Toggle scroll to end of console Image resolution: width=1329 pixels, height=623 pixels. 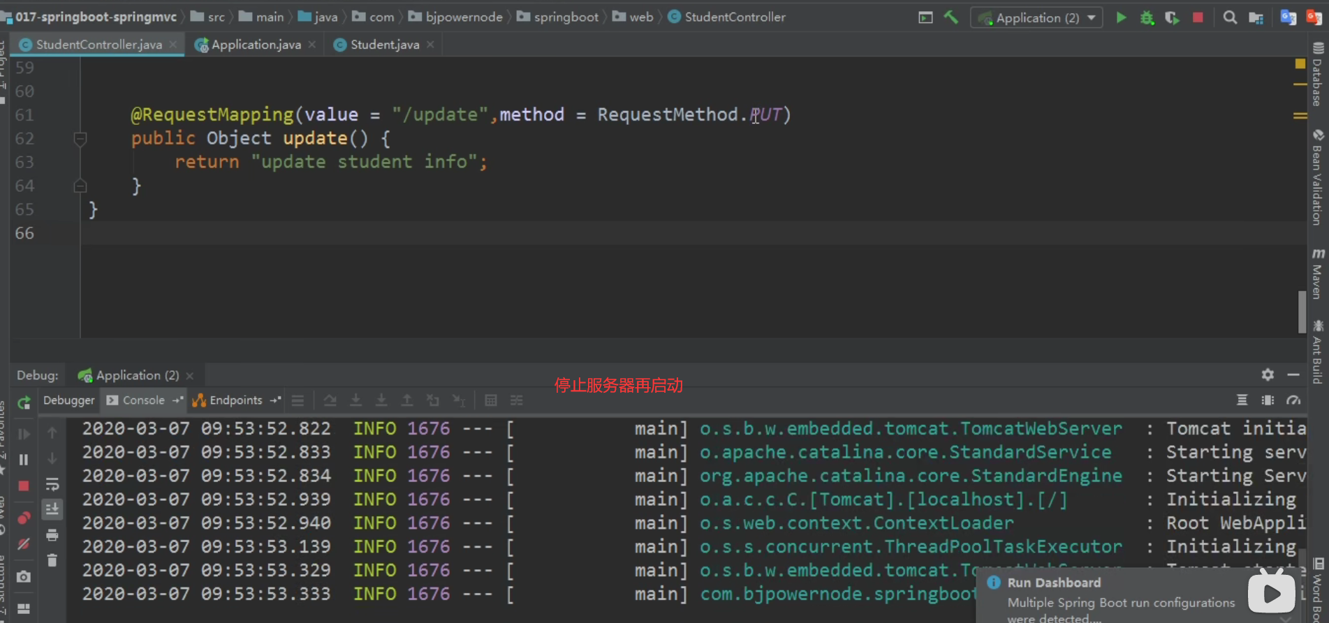[52, 509]
